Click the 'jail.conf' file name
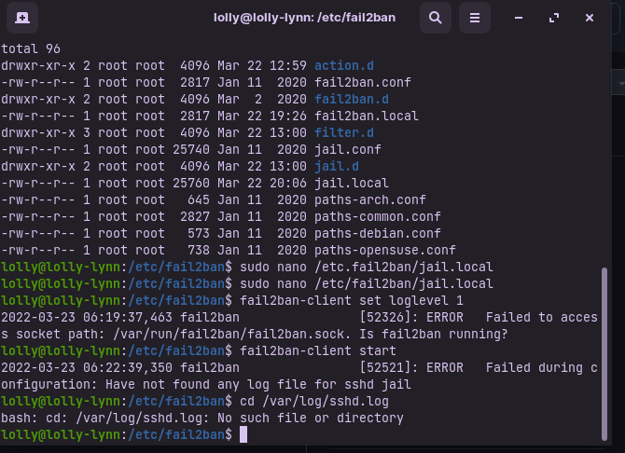625x453 pixels. tap(348, 149)
